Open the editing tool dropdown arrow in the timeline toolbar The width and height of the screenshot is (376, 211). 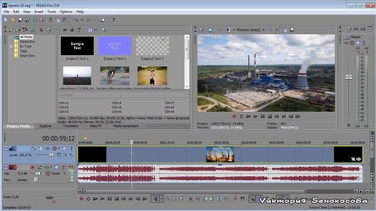click(162, 199)
